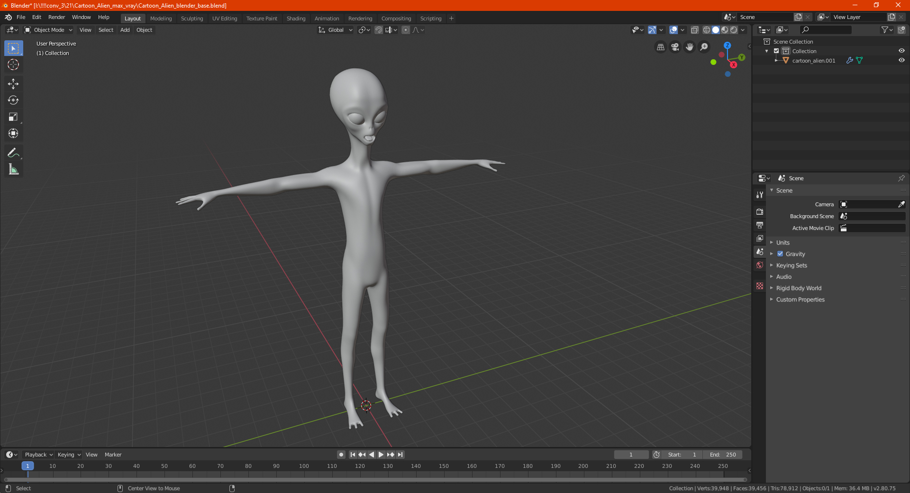The image size is (910, 493).
Task: Toggle X-ray mode
Action: (x=694, y=30)
